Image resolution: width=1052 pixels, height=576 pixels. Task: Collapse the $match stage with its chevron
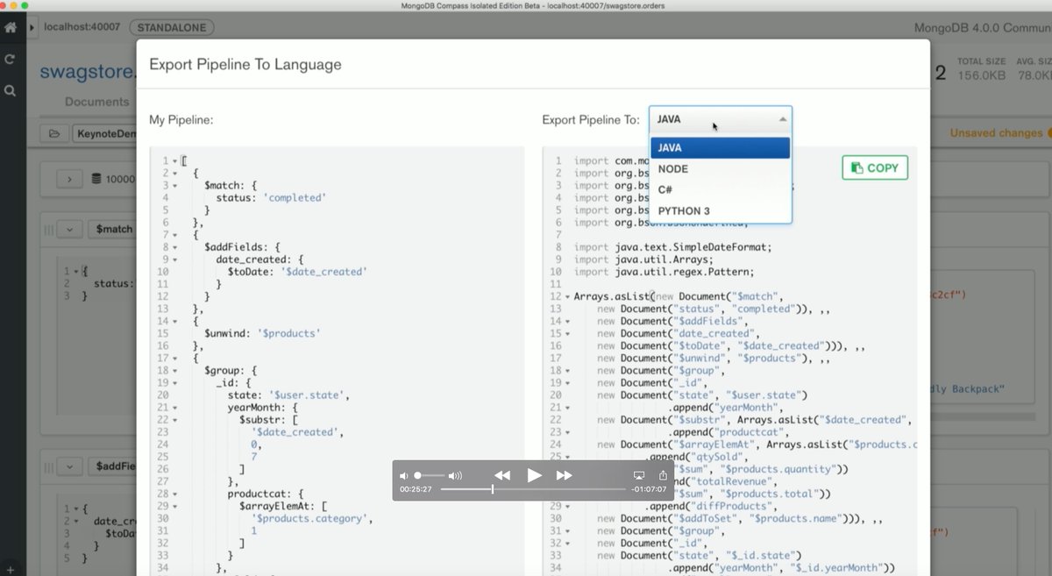[x=69, y=229]
